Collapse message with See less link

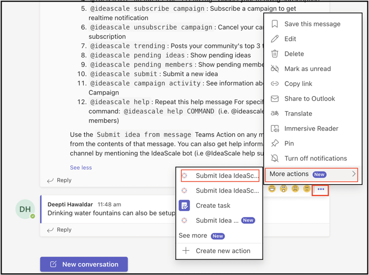click(80, 168)
